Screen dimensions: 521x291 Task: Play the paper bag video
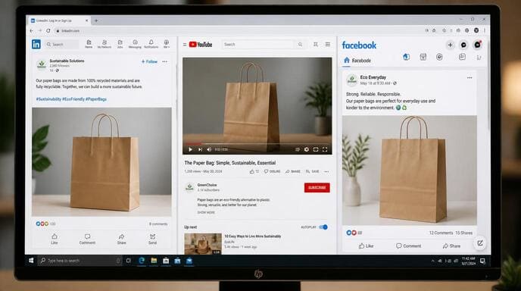(x=190, y=149)
